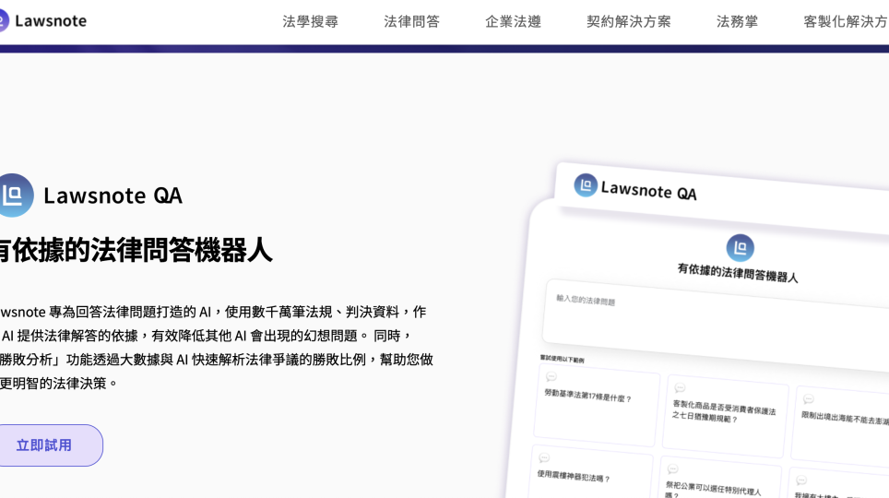The width and height of the screenshot is (889, 498).
Task: Click chat bubble icon on 祭祀公業 card
Action: pyautogui.click(x=673, y=469)
